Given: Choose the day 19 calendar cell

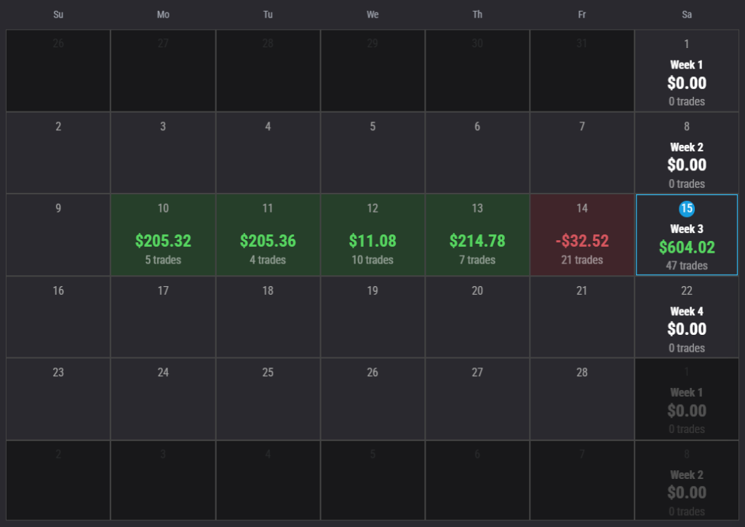Looking at the screenshot, I should (x=372, y=317).
